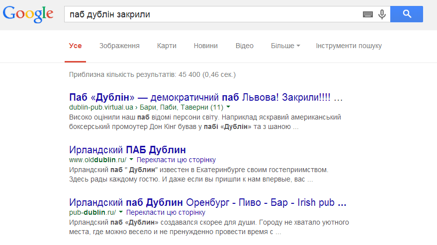Click the Google logo

tap(28, 14)
